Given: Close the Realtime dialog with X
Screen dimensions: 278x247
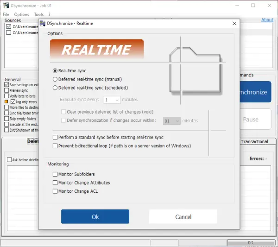Looking at the screenshot, I should 234,24.
